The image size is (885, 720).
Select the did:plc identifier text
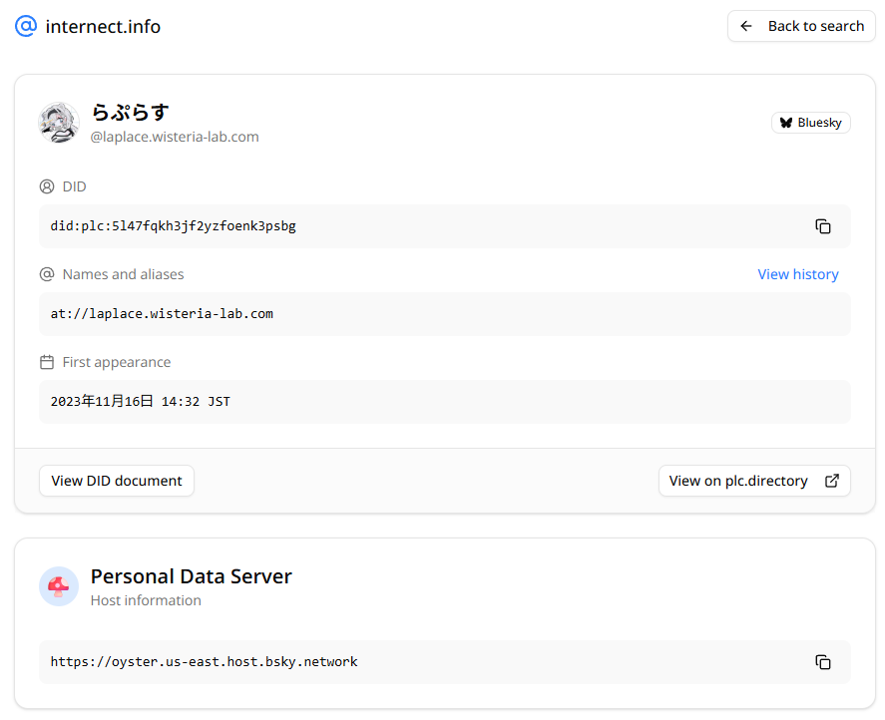point(174,226)
